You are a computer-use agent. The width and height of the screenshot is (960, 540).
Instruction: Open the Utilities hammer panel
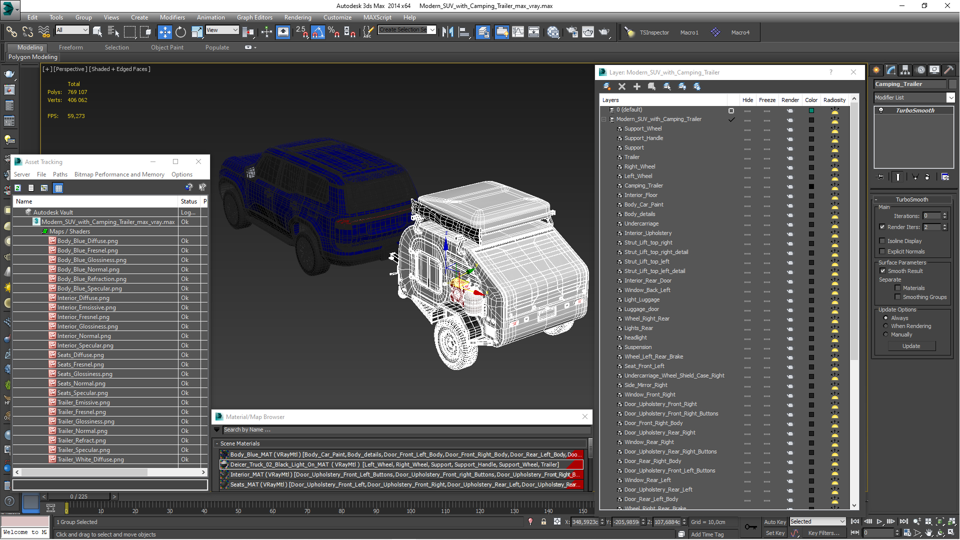coord(948,70)
